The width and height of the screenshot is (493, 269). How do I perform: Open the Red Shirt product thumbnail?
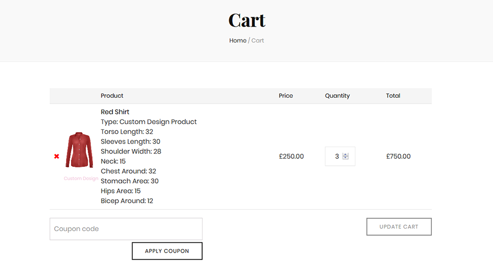tap(79, 150)
